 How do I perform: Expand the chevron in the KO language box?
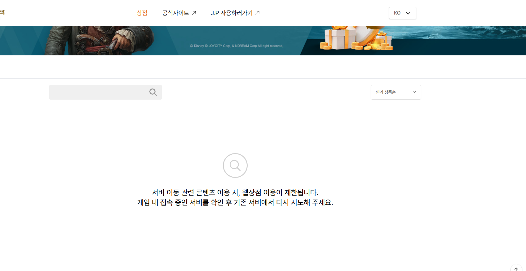tap(408, 13)
